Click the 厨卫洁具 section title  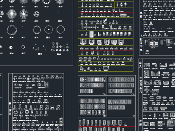(x=10, y=109)
